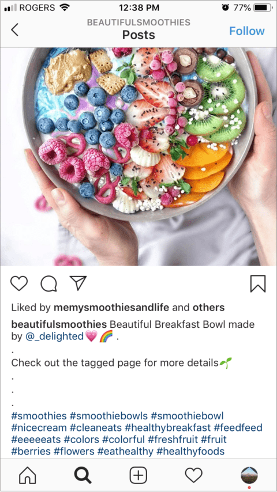Viewport: 277px width, 492px height.
Task: Open the @_delighted tagged profile link
Action: pyautogui.click(x=54, y=336)
